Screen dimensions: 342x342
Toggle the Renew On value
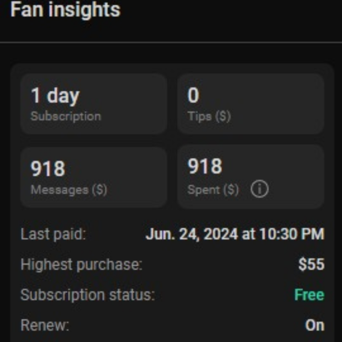pyautogui.click(x=315, y=325)
